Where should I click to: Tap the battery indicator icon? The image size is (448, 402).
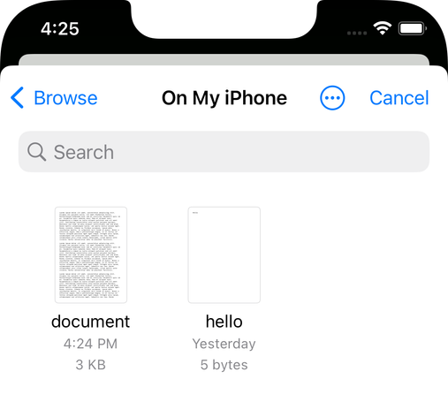click(413, 28)
